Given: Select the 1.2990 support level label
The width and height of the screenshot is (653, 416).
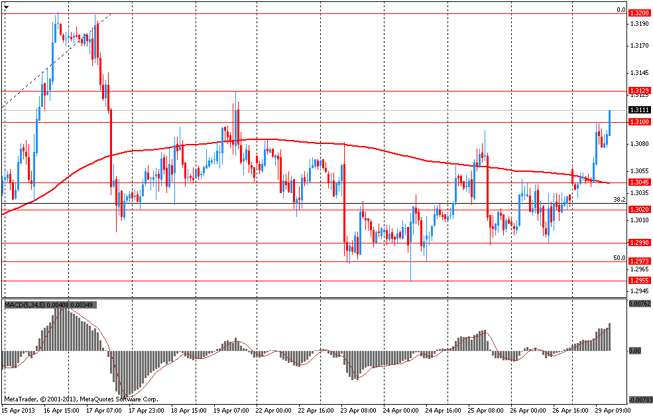Looking at the screenshot, I should coord(639,243).
